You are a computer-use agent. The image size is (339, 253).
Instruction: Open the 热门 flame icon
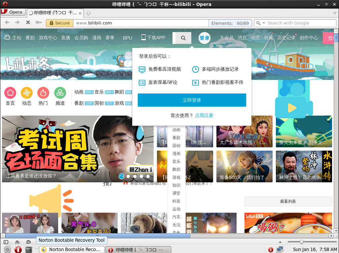point(43,93)
